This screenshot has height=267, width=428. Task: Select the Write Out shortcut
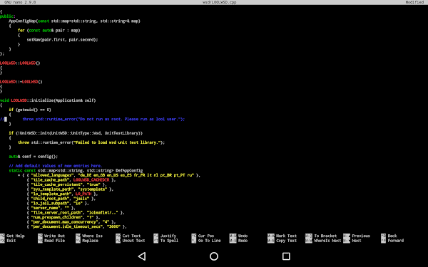point(55,236)
